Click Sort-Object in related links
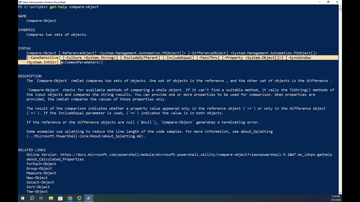 [38, 187]
